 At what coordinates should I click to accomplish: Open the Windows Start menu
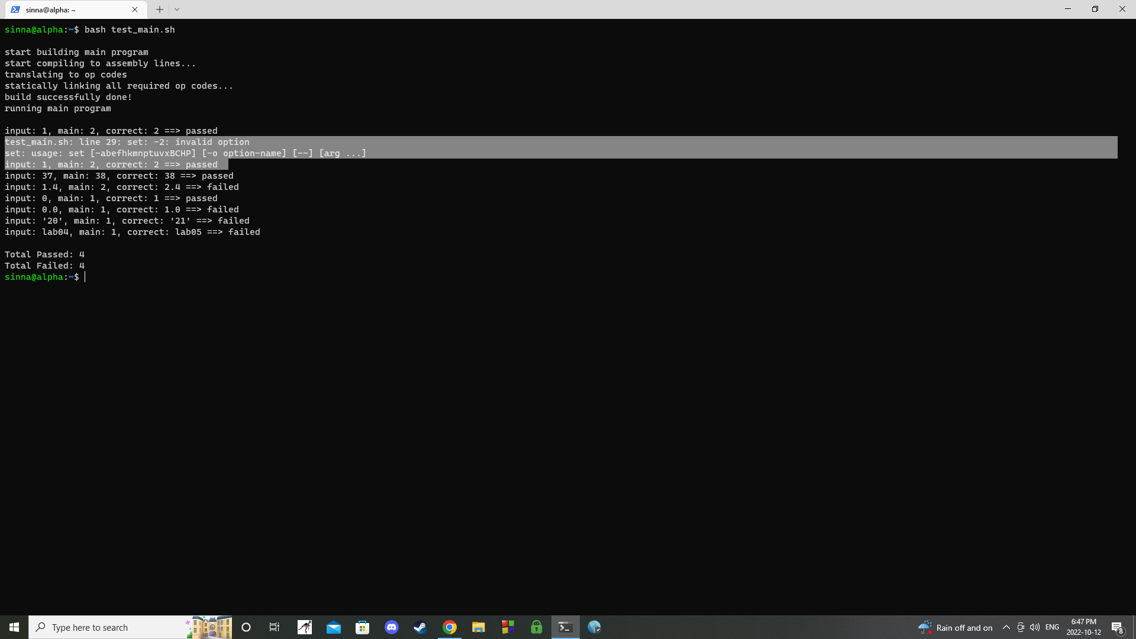[14, 627]
